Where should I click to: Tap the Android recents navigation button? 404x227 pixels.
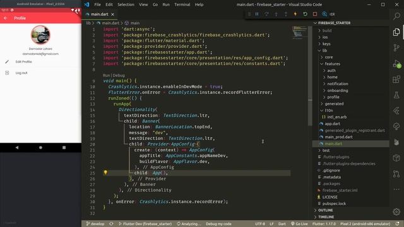[x=64, y=148]
